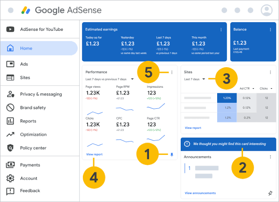The image size is (279, 202).
Task: Open the Estimated earnings card options menu
Action: point(221,30)
